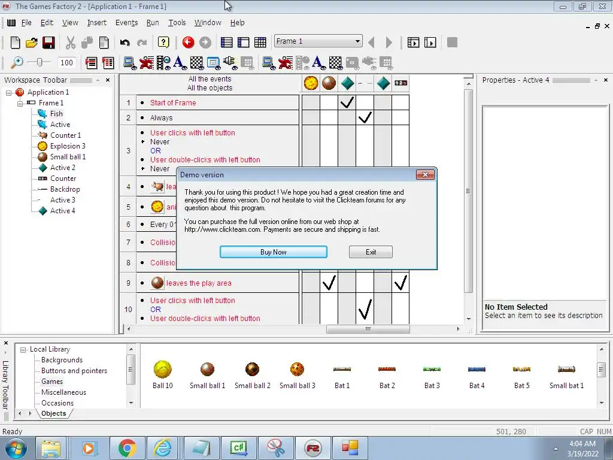
Task: Click library tab scroll right arrow
Action: pyautogui.click(x=30, y=413)
